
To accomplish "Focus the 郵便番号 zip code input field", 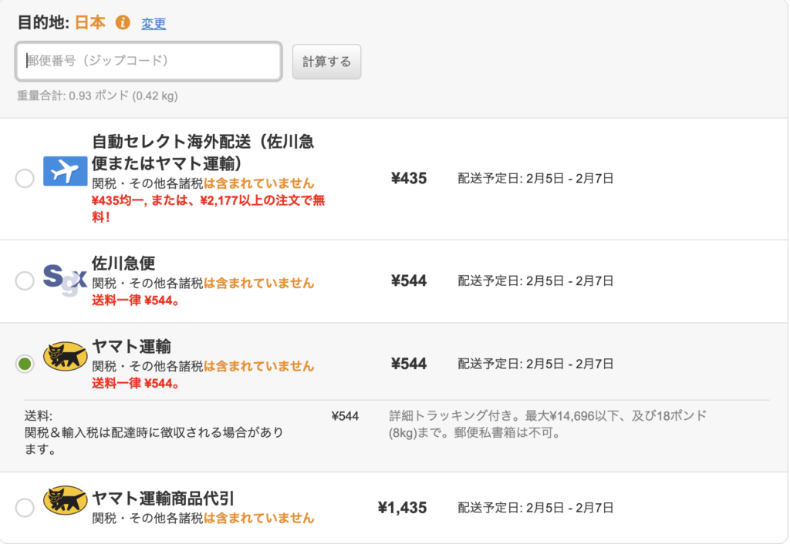I will pyautogui.click(x=149, y=61).
